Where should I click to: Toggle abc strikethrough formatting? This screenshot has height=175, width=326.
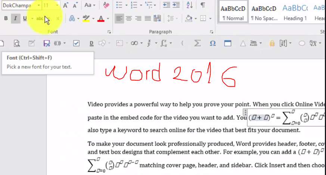pos(40,19)
